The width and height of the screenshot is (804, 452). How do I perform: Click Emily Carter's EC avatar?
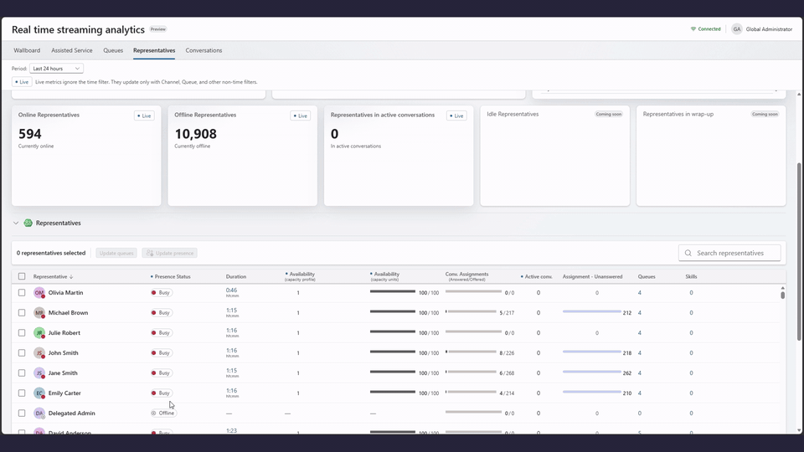[39, 393]
